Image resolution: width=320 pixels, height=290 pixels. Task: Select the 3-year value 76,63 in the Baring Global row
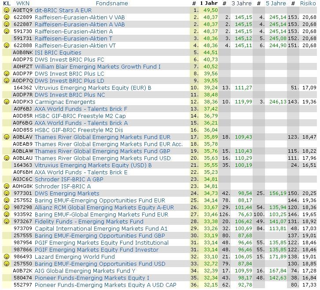(x=245, y=214)
